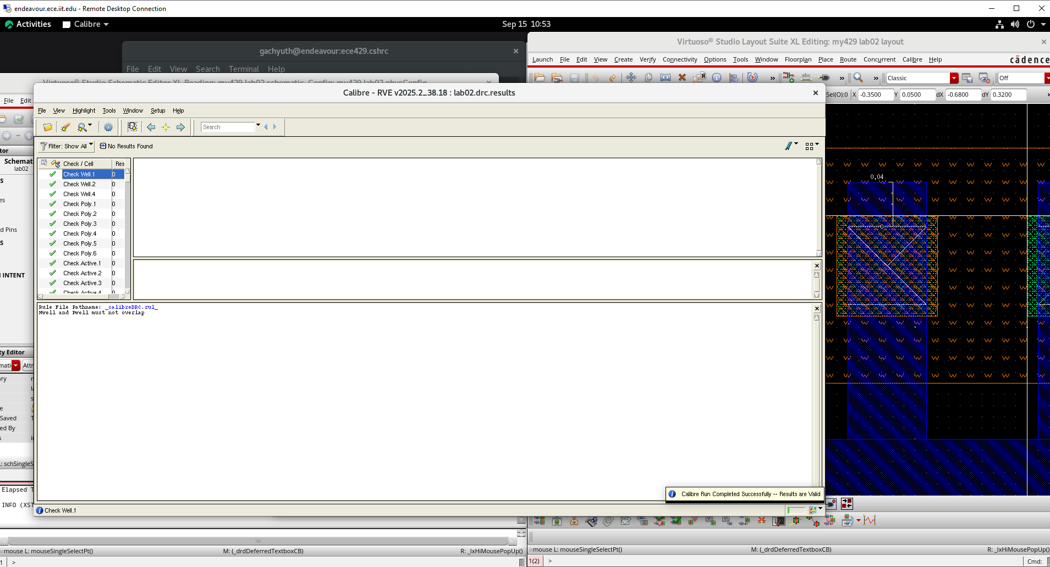Open the Calibre application menu in top bar
This screenshot has width=1050, height=567.
pos(86,24)
